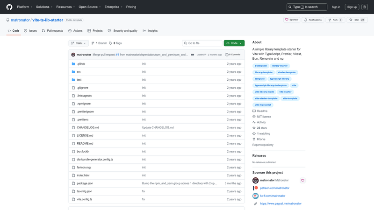This screenshot has height=210, width=374.
Task: Open the src folder icon
Action: click(73, 72)
